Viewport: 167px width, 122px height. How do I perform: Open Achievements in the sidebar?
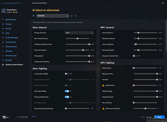click(x=11, y=47)
